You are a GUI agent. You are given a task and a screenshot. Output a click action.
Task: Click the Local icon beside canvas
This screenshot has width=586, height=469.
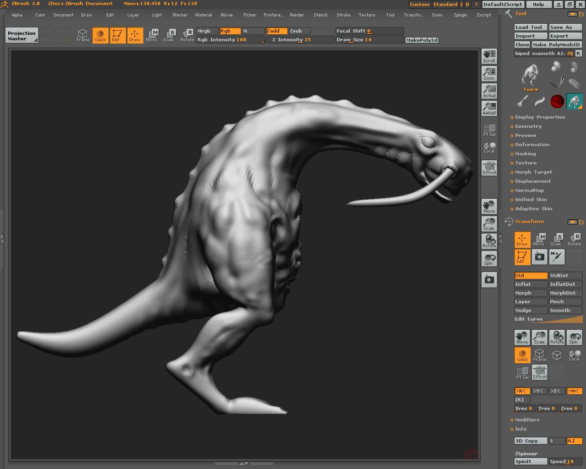point(489,147)
